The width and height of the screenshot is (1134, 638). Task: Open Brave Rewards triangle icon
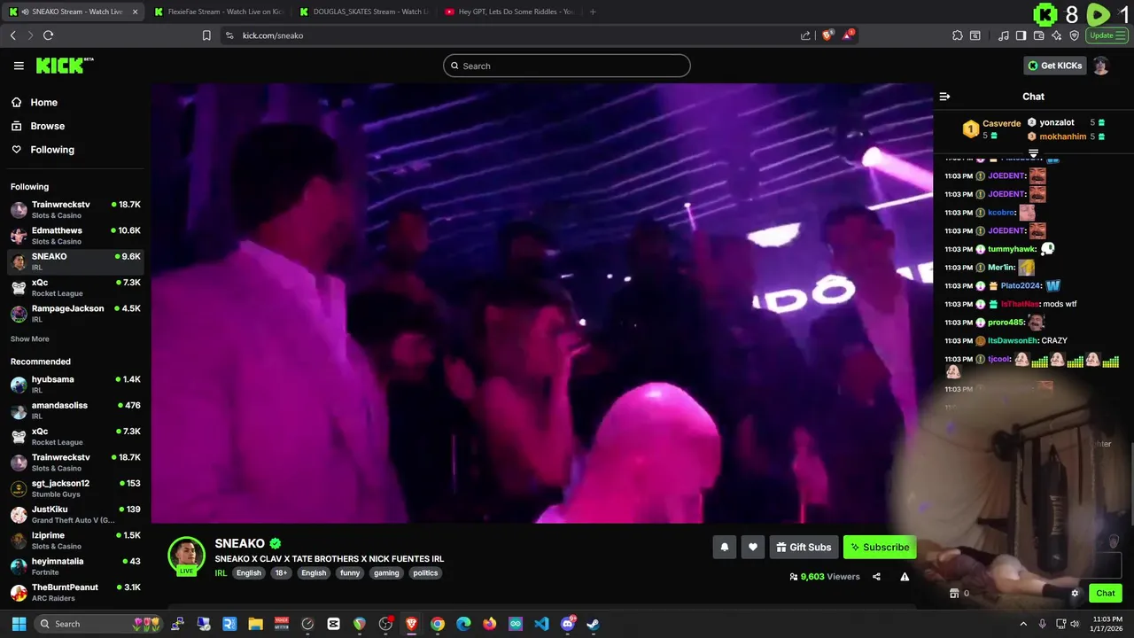[849, 35]
